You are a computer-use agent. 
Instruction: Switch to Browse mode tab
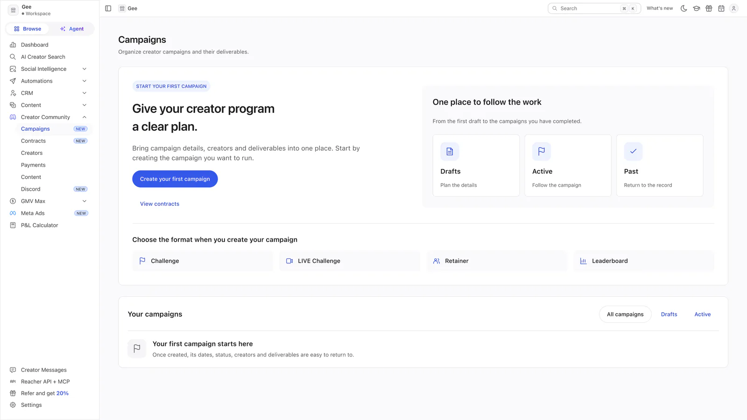coord(28,29)
